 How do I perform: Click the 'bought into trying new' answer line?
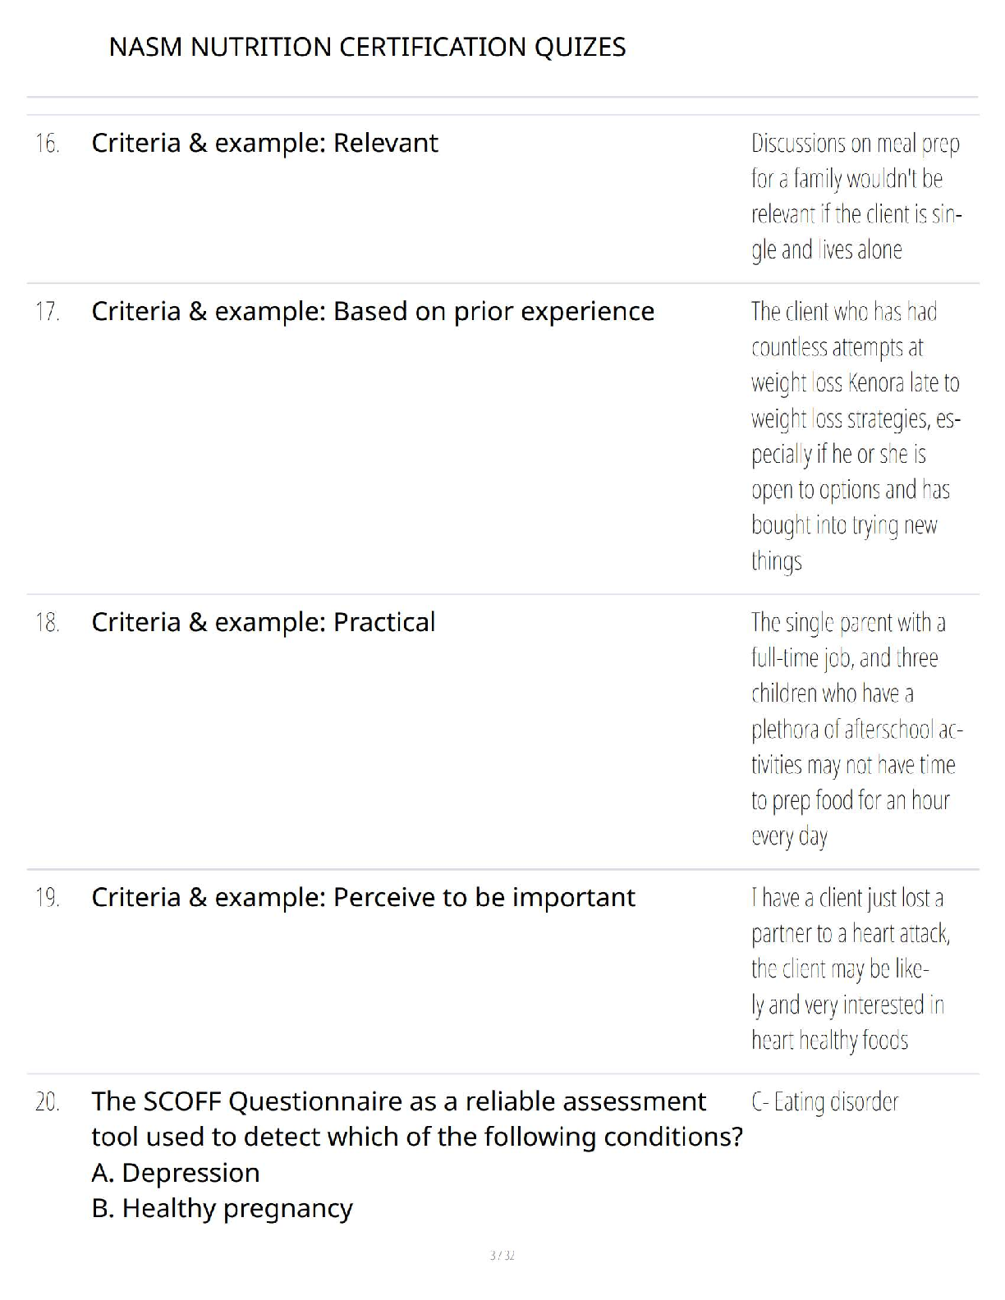843,525
